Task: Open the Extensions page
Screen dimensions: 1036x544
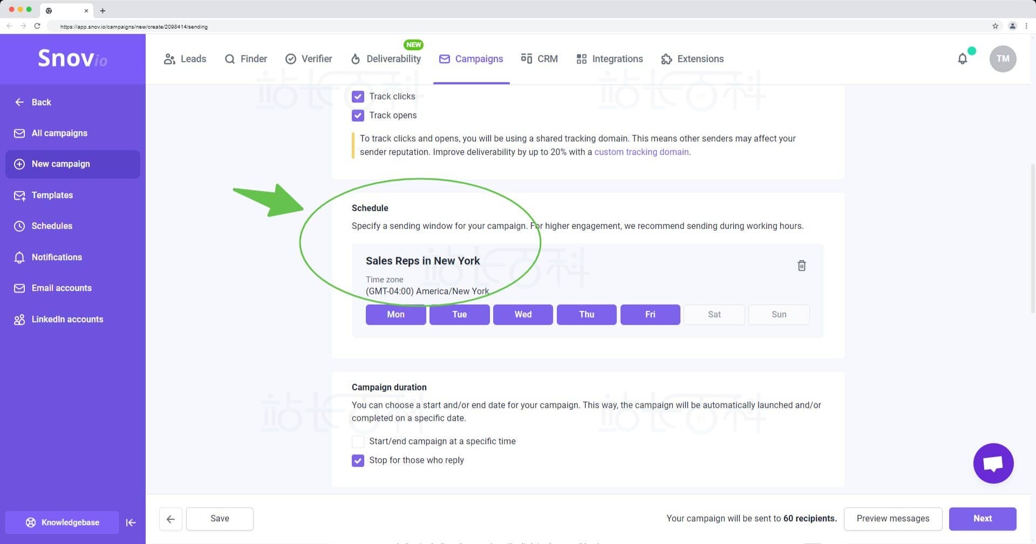Action: point(692,59)
